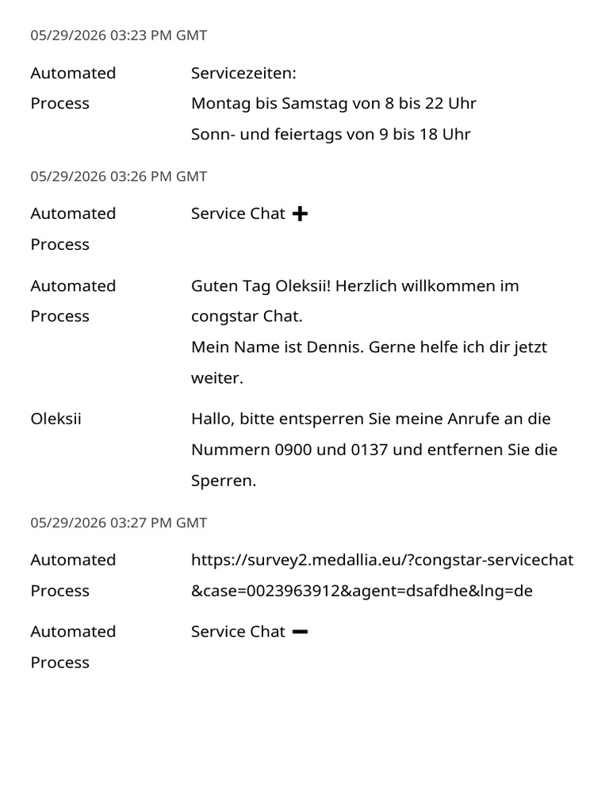This screenshot has height=812, width=609.
Task: Select the 03:23 PM GMT timestamp
Action: [x=119, y=35]
